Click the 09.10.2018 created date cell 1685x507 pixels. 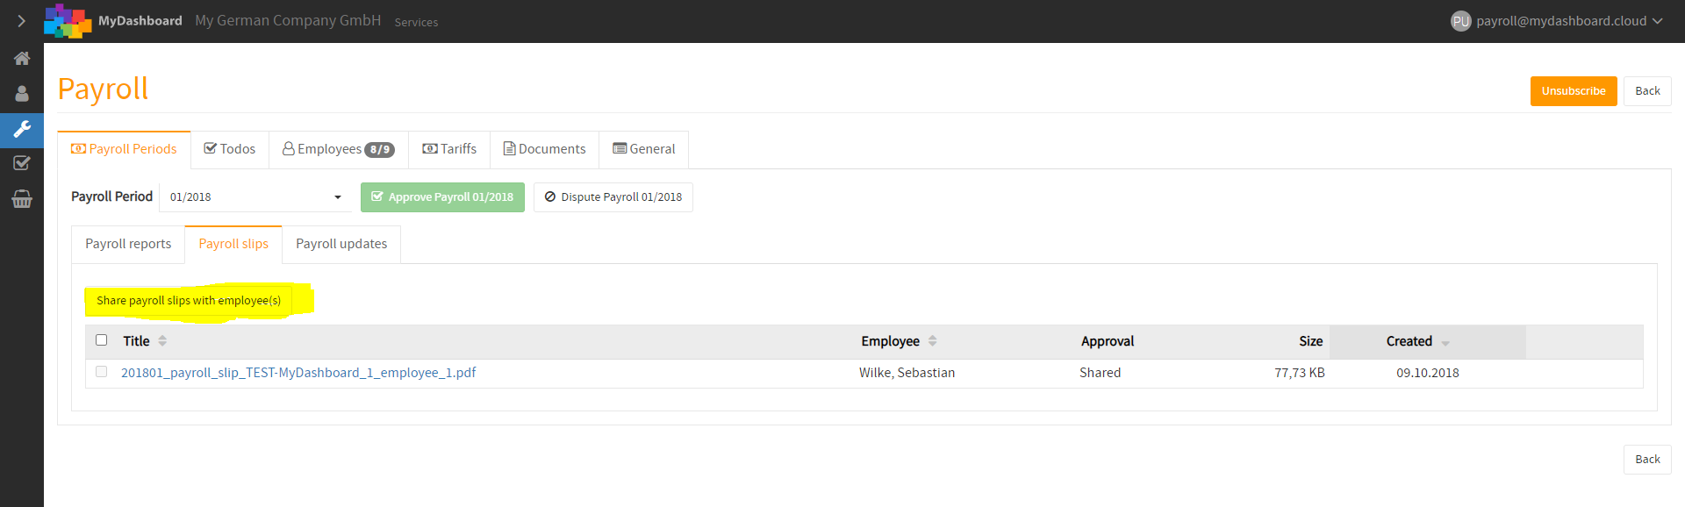(x=1428, y=373)
